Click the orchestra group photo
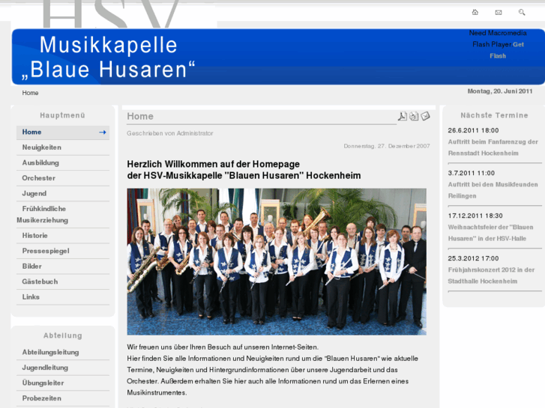The height and width of the screenshot is (408, 545). coord(277,262)
